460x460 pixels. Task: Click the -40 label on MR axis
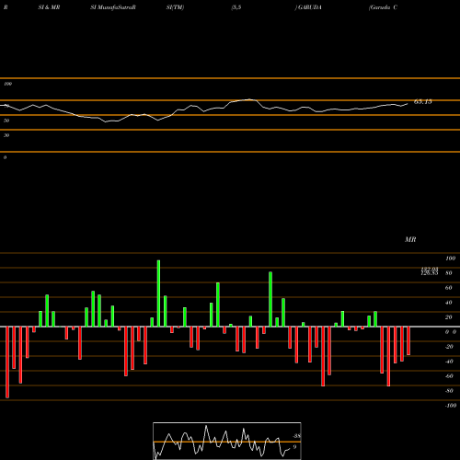click(x=449, y=362)
